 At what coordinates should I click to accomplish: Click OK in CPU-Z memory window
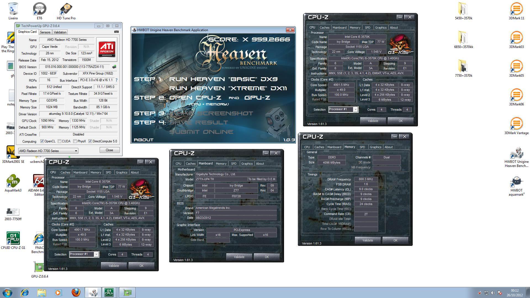point(395,240)
